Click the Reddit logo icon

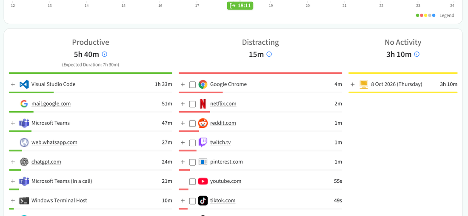click(x=203, y=123)
